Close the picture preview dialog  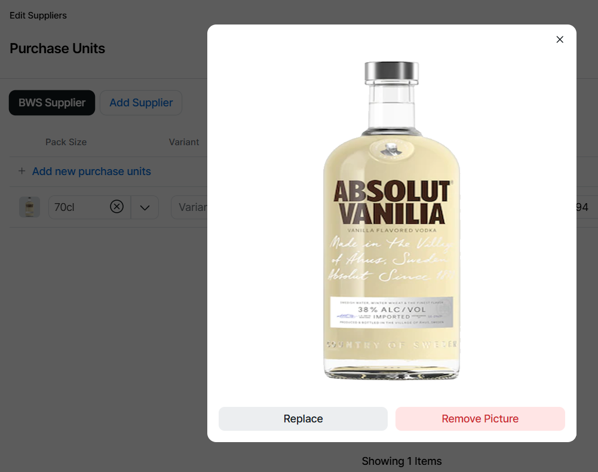tap(560, 39)
